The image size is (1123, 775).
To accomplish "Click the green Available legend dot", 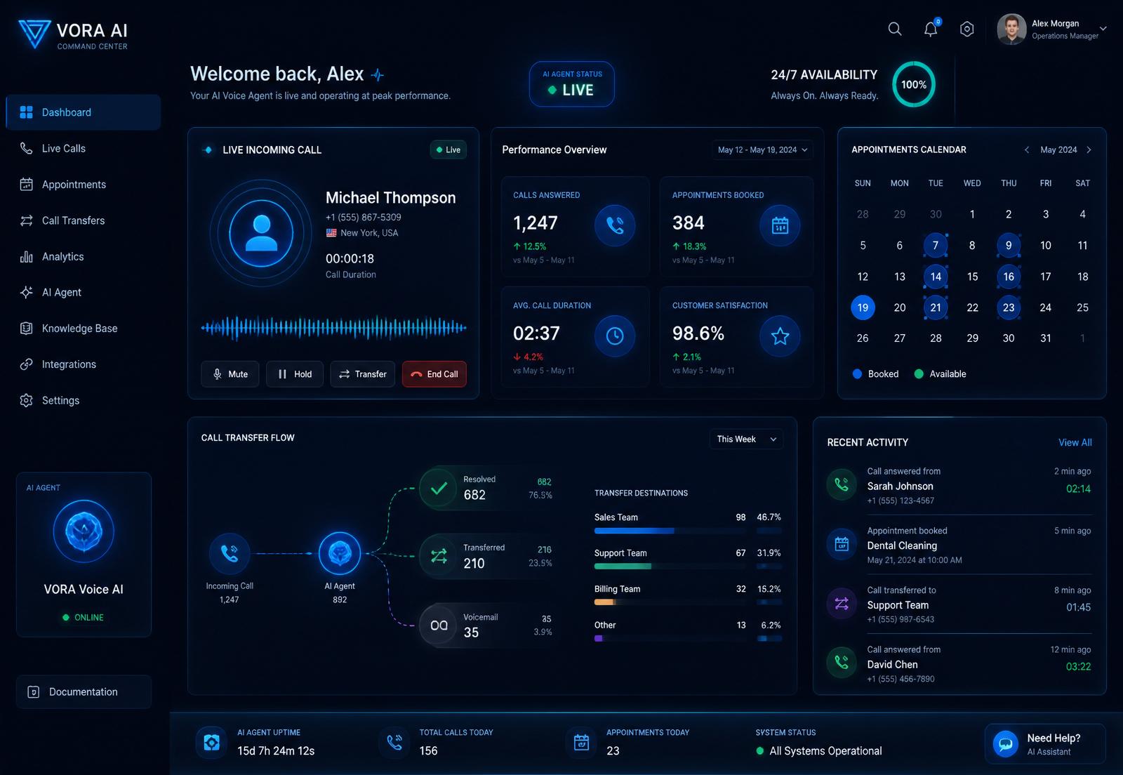I will coord(919,374).
